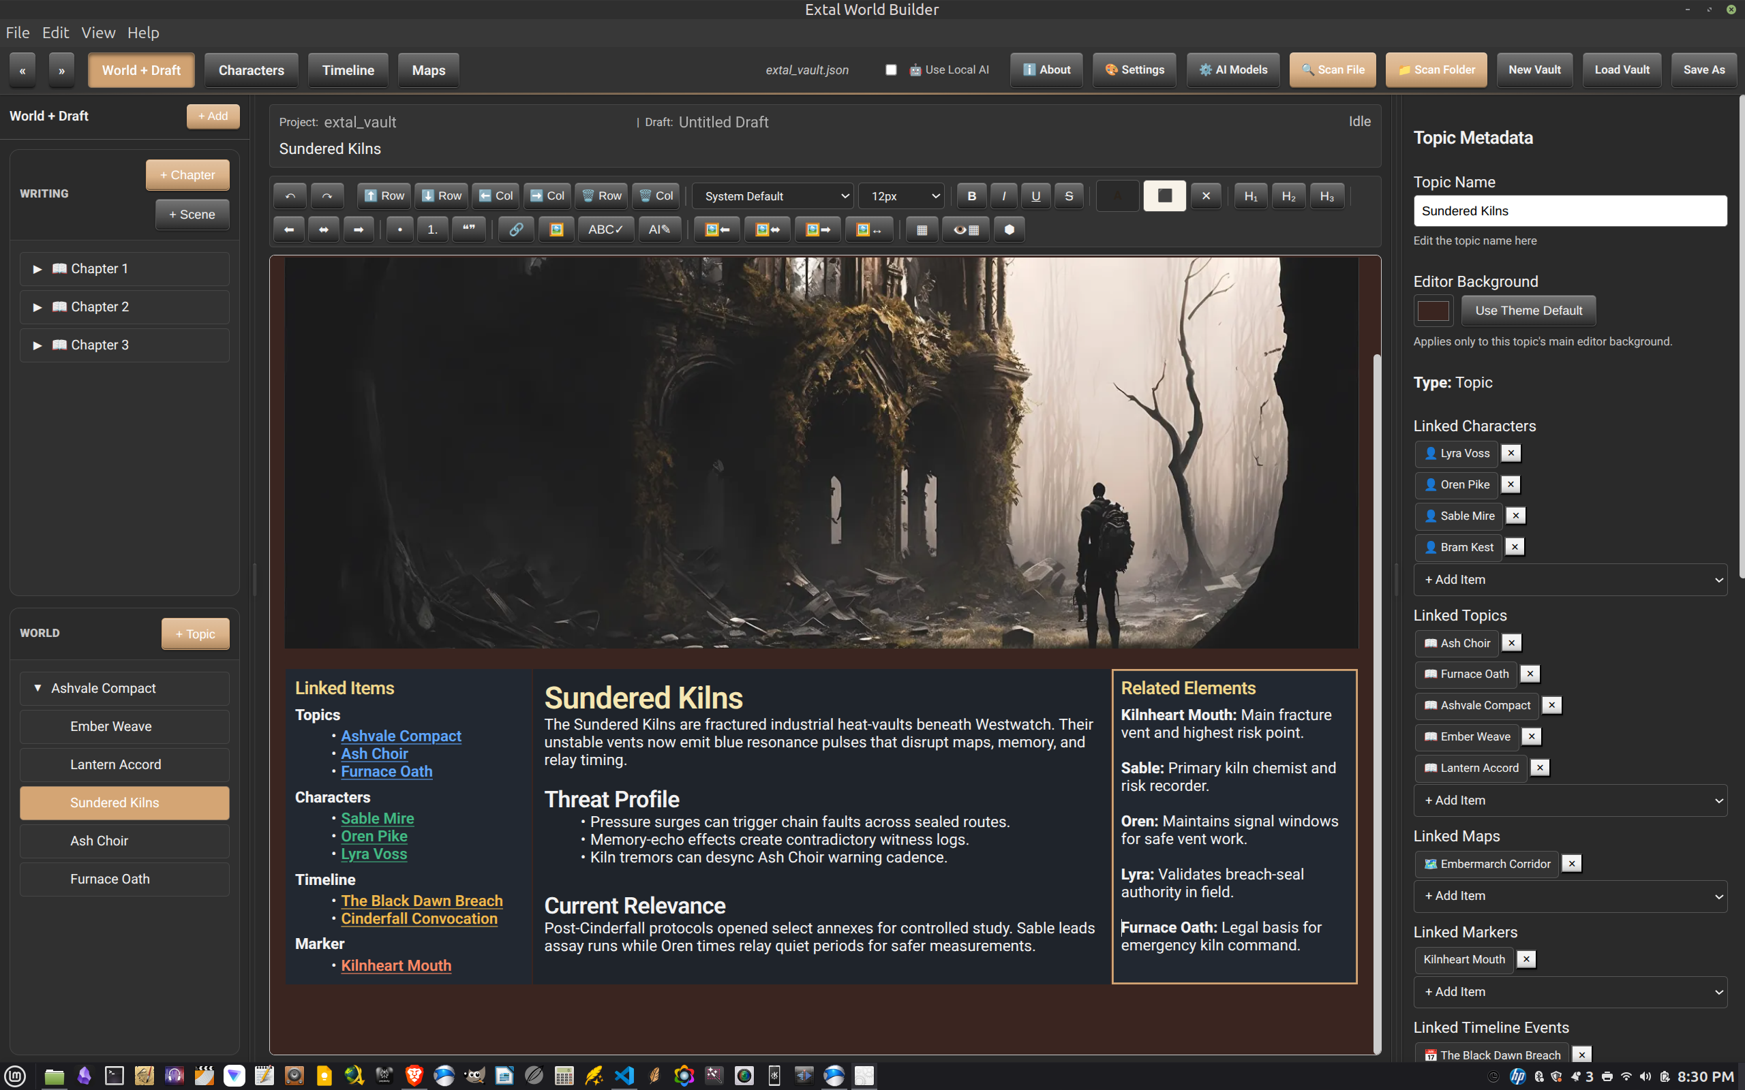Viewport: 1745px width, 1090px height.
Task: Insert a table using the grid icon
Action: [922, 230]
